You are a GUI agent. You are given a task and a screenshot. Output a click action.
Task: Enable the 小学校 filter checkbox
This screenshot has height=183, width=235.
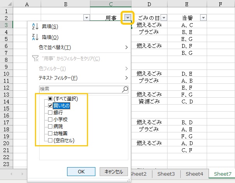point(50,119)
